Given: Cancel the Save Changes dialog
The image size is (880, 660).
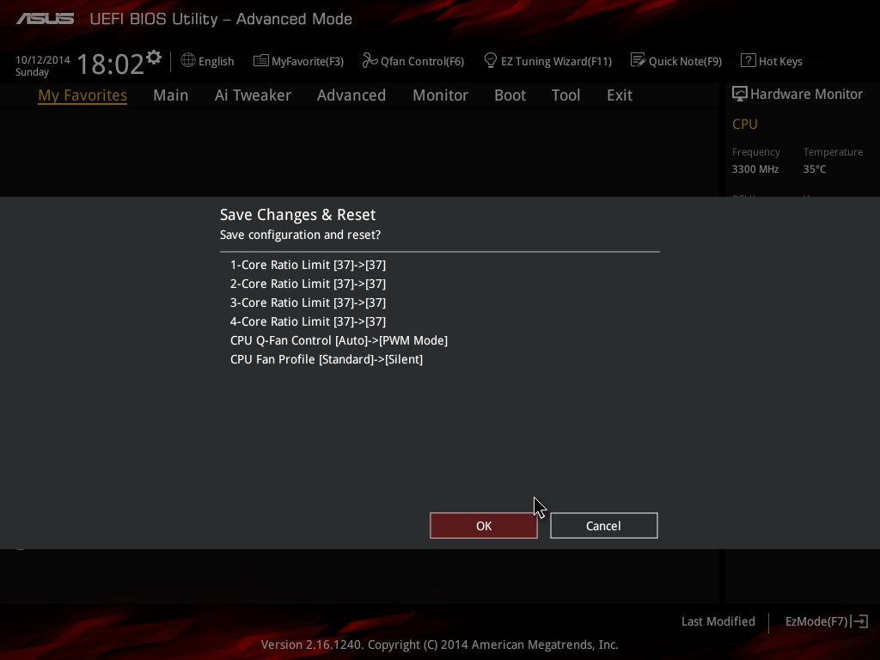Looking at the screenshot, I should [x=604, y=526].
